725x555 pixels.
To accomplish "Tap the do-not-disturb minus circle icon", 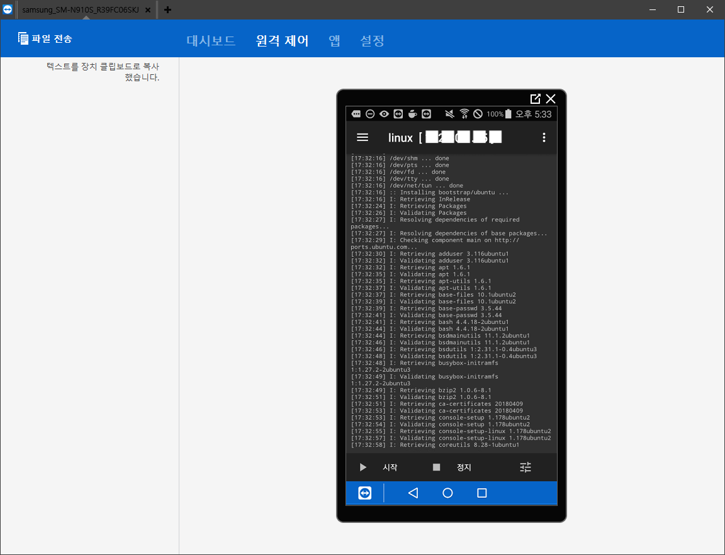I will point(370,114).
